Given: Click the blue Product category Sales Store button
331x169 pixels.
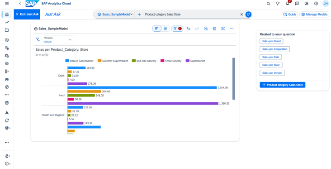Looking at the screenshot, I should pyautogui.click(x=283, y=85).
